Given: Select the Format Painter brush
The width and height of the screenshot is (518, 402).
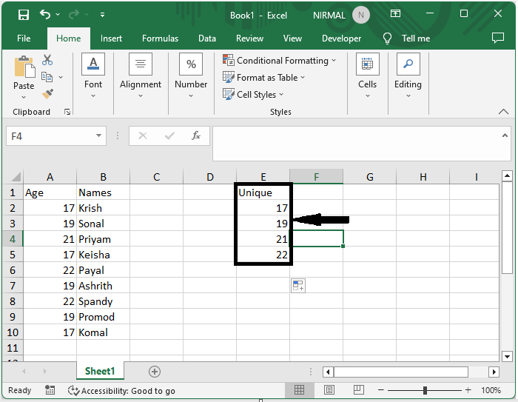Looking at the screenshot, I should pos(47,94).
